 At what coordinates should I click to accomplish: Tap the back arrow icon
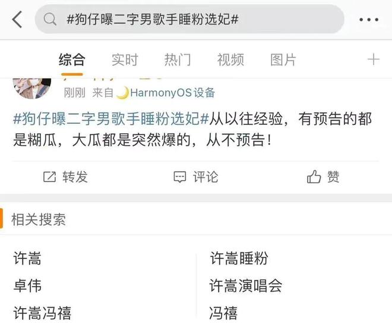(x=17, y=19)
